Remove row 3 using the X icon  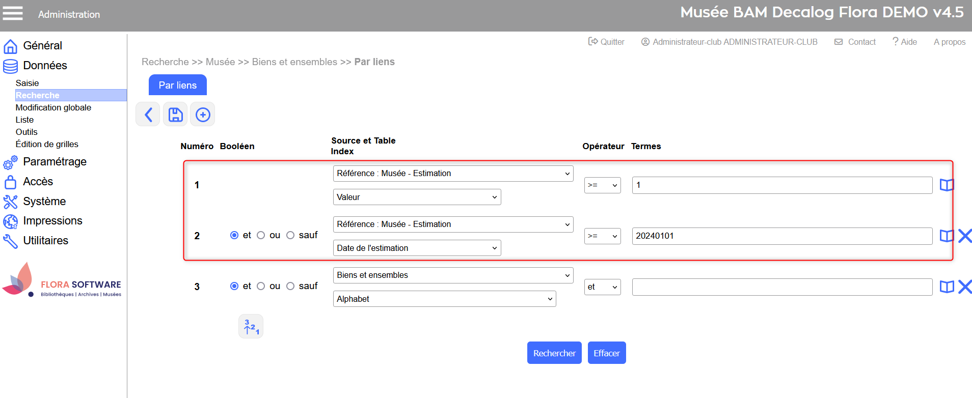coord(964,287)
